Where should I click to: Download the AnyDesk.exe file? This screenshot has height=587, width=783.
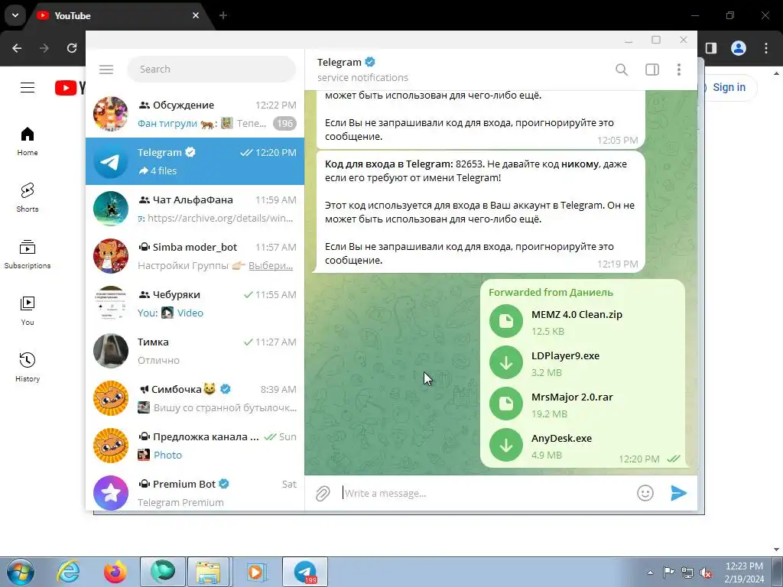coord(506,445)
